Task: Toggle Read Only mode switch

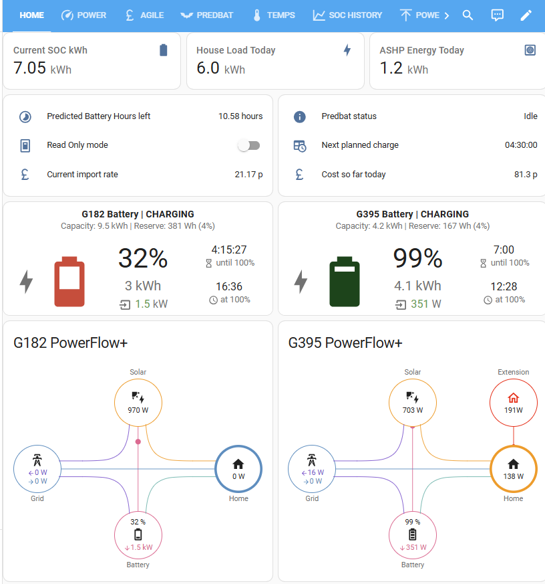Action: point(249,145)
